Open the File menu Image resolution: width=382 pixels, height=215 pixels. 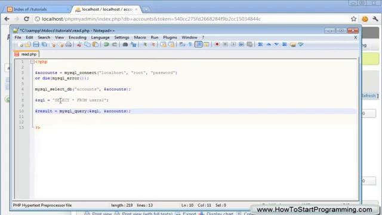[18, 38]
